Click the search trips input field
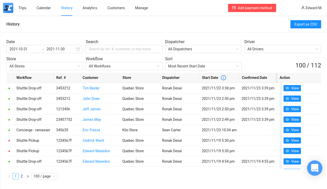Image resolution: width=327 pixels, height=189 pixels. (x=124, y=49)
